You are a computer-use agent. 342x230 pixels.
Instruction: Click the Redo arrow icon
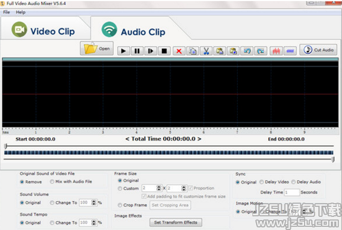[x=260, y=51]
